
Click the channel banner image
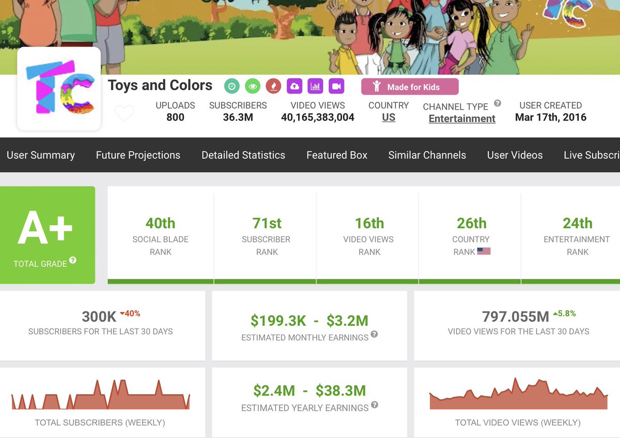[x=310, y=36]
